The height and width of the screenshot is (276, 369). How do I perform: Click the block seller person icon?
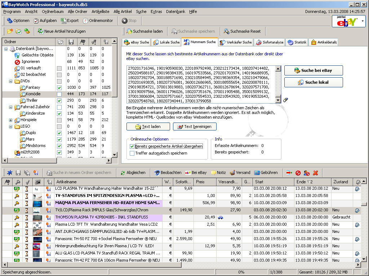pyautogui.click(x=307, y=173)
